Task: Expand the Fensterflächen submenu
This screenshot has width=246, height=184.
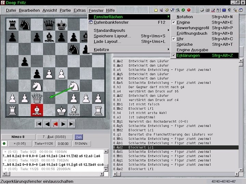Action: (129, 17)
